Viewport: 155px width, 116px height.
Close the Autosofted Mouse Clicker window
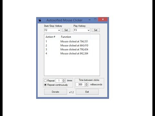103,19
